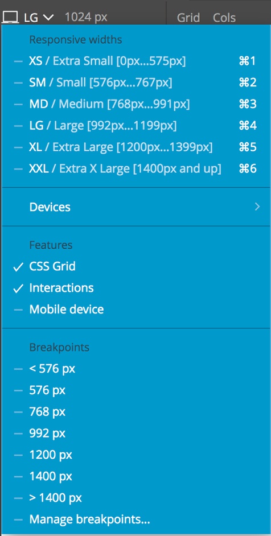Pick XL / Extra Large width

coord(135,147)
